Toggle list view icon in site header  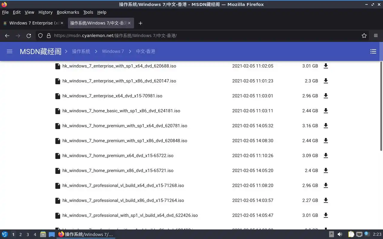373,51
